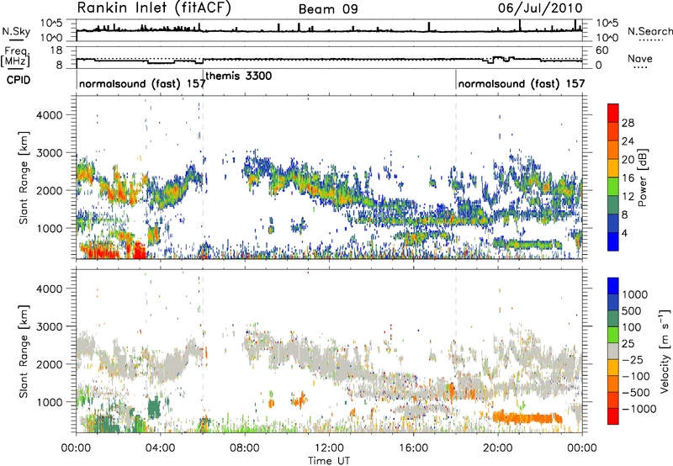Click the "18" tick on frequency axis
Screen dimensions: 673x466
pyautogui.click(x=57, y=50)
